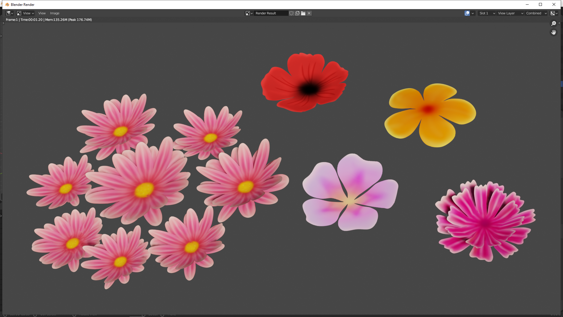
Task: Open the View menu
Action: point(42,13)
